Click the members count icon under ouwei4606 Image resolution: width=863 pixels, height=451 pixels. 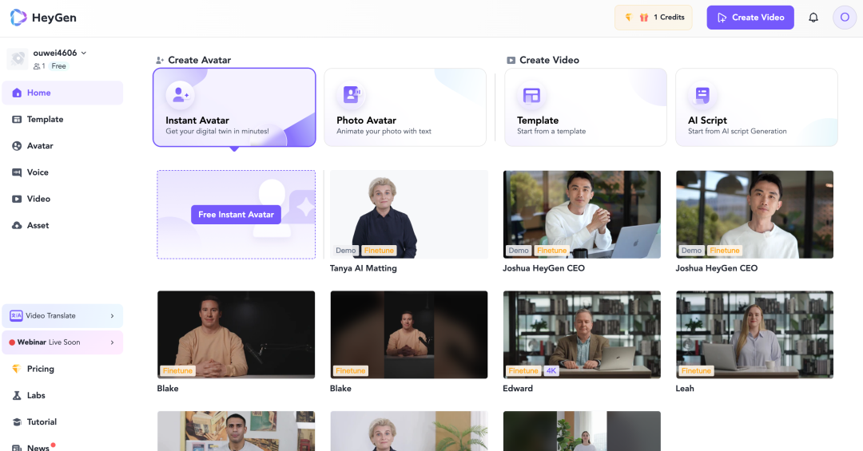(38, 66)
